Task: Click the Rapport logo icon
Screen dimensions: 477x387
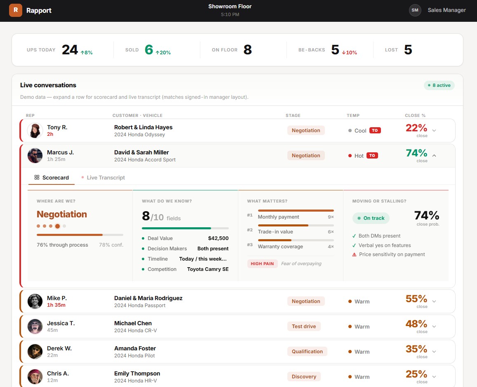Action: (x=16, y=10)
